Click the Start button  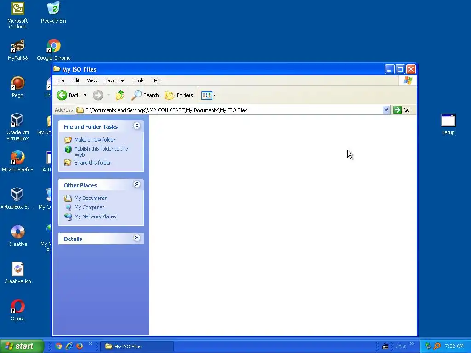tap(22, 346)
